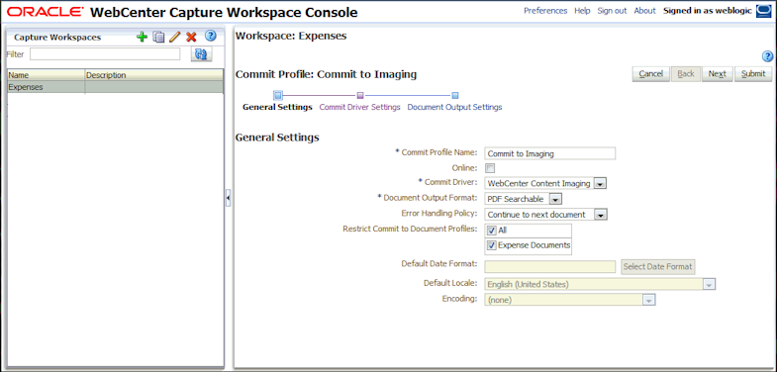
Task: Click Sign out link
Action: tap(612, 11)
